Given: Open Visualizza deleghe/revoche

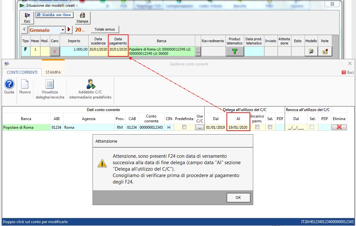Looking at the screenshot, I should pos(50,85).
